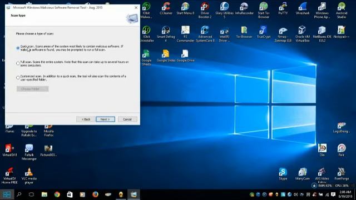The height and width of the screenshot is (200, 356).
Task: Launch Start Tor Browser shortcut
Action: [264, 11]
